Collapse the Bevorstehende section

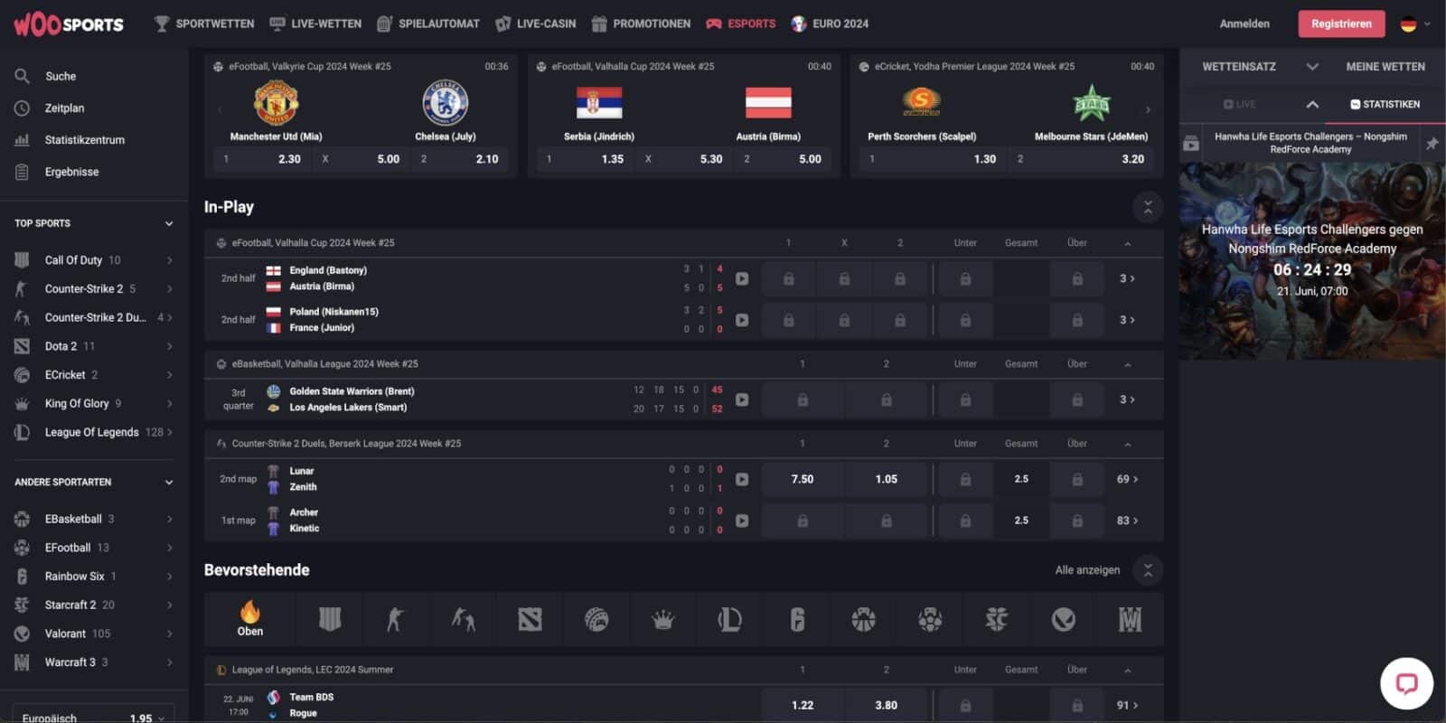coord(1148,570)
